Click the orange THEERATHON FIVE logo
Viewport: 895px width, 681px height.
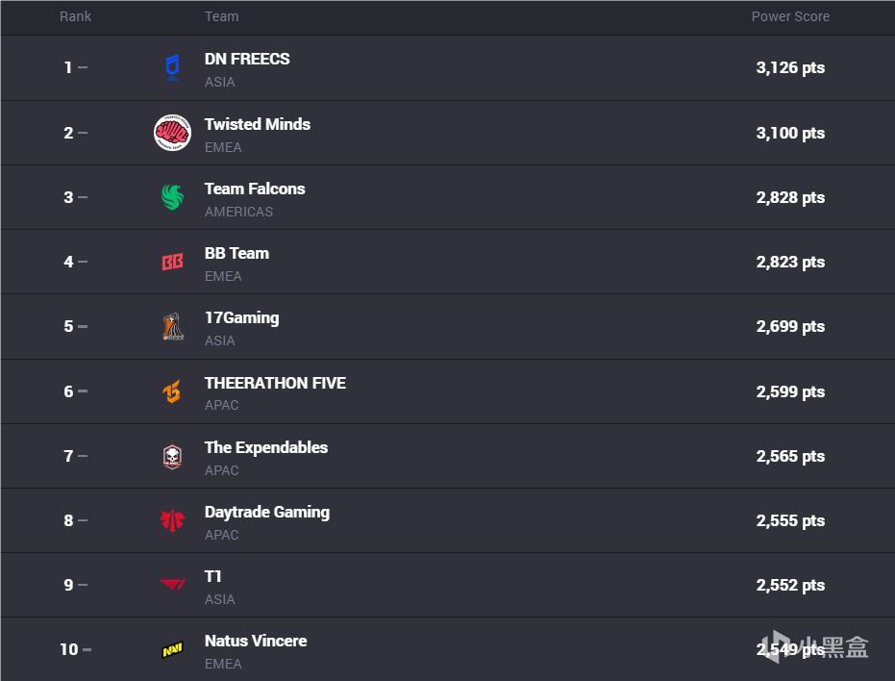click(172, 391)
